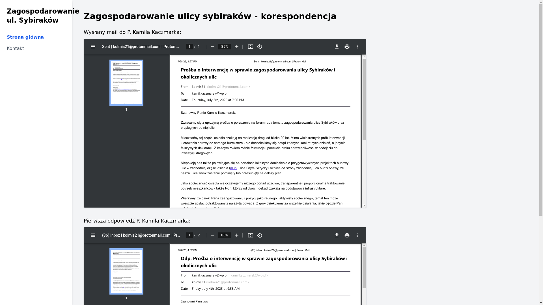The image size is (543, 305).
Task: Zoom out in the Inbox reply PDF
Action: [213, 235]
